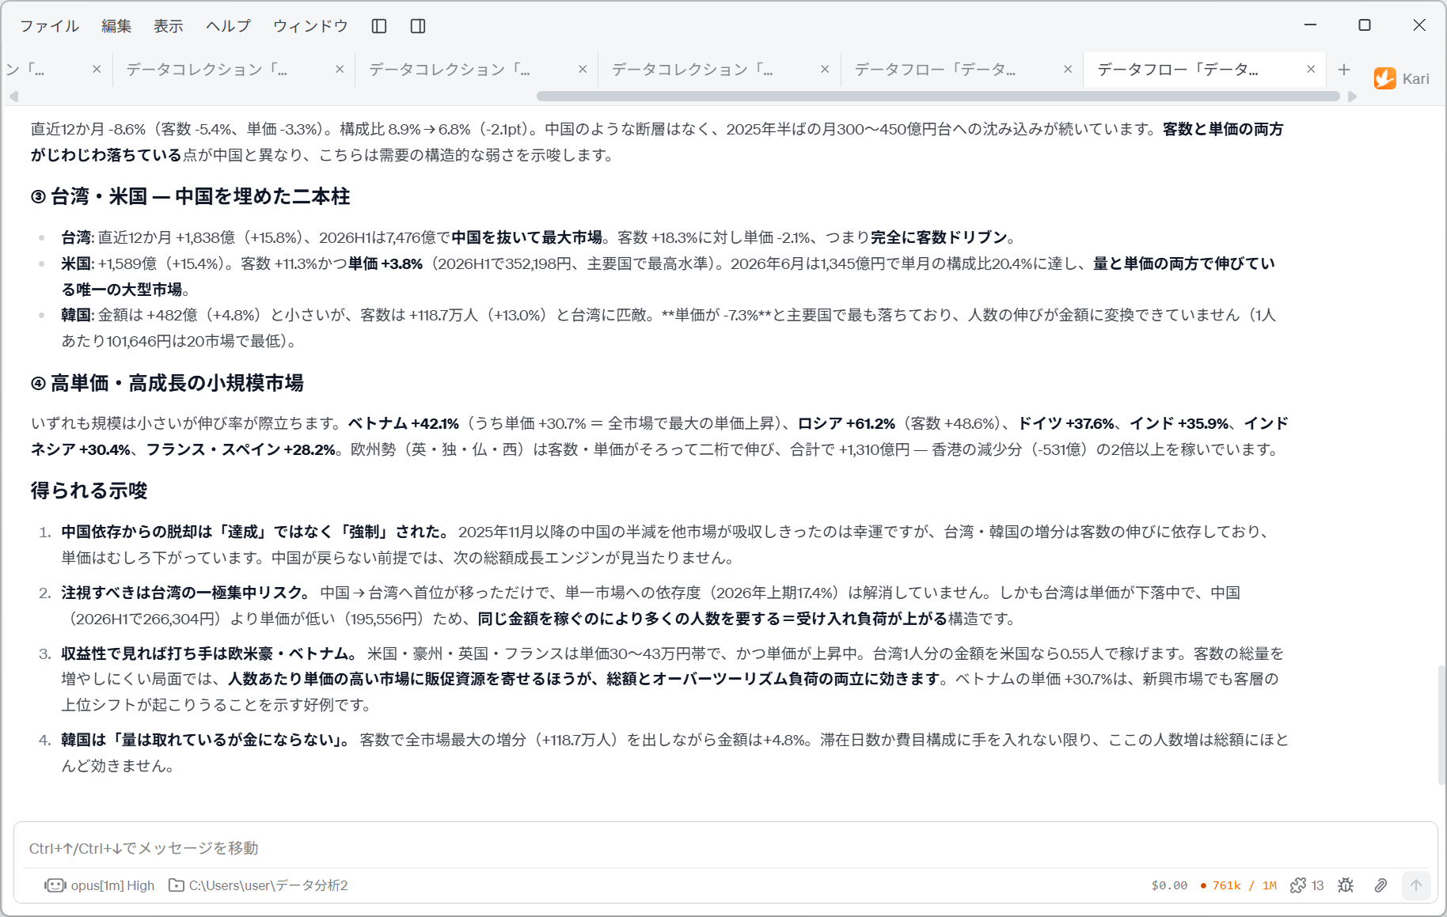
Task: Toggle the left sidebar panel icon
Action: (379, 26)
